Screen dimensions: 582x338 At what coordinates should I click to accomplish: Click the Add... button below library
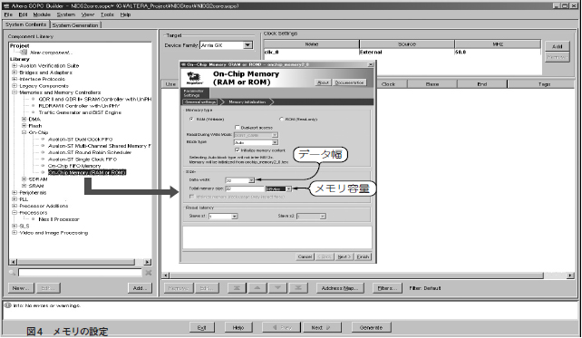point(140,288)
